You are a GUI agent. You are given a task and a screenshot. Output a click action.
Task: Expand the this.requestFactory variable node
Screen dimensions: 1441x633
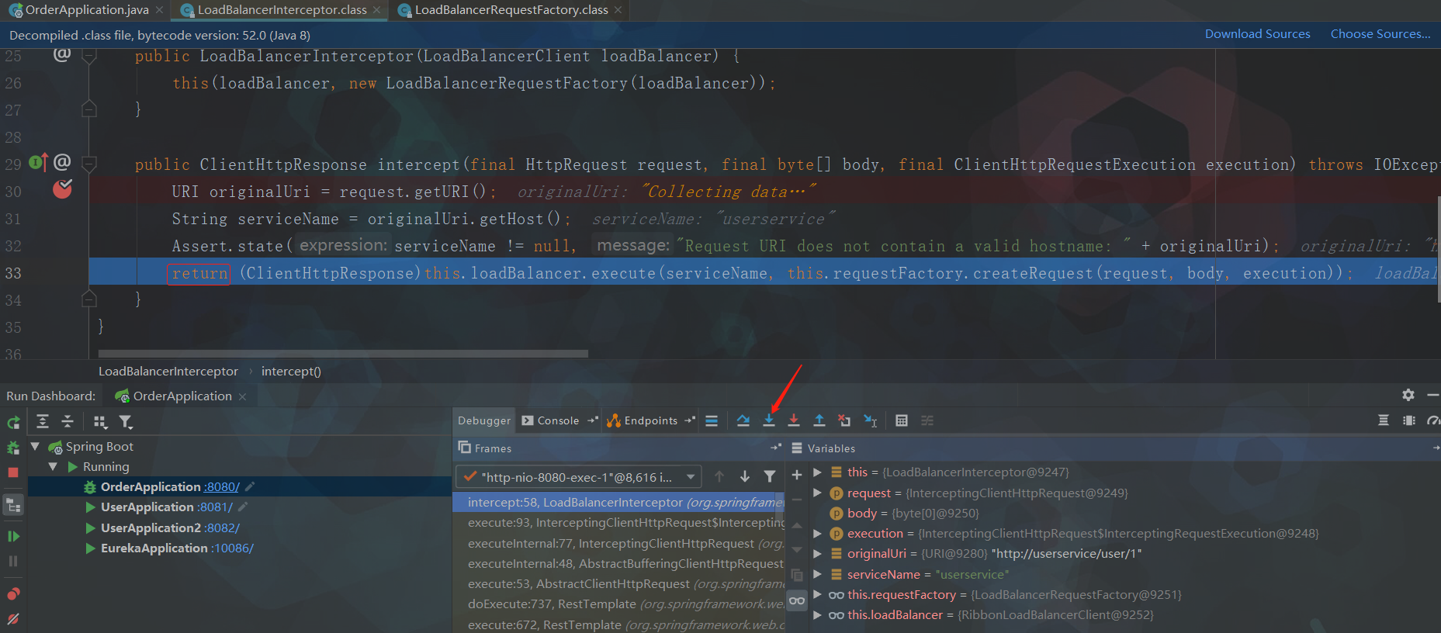click(817, 594)
